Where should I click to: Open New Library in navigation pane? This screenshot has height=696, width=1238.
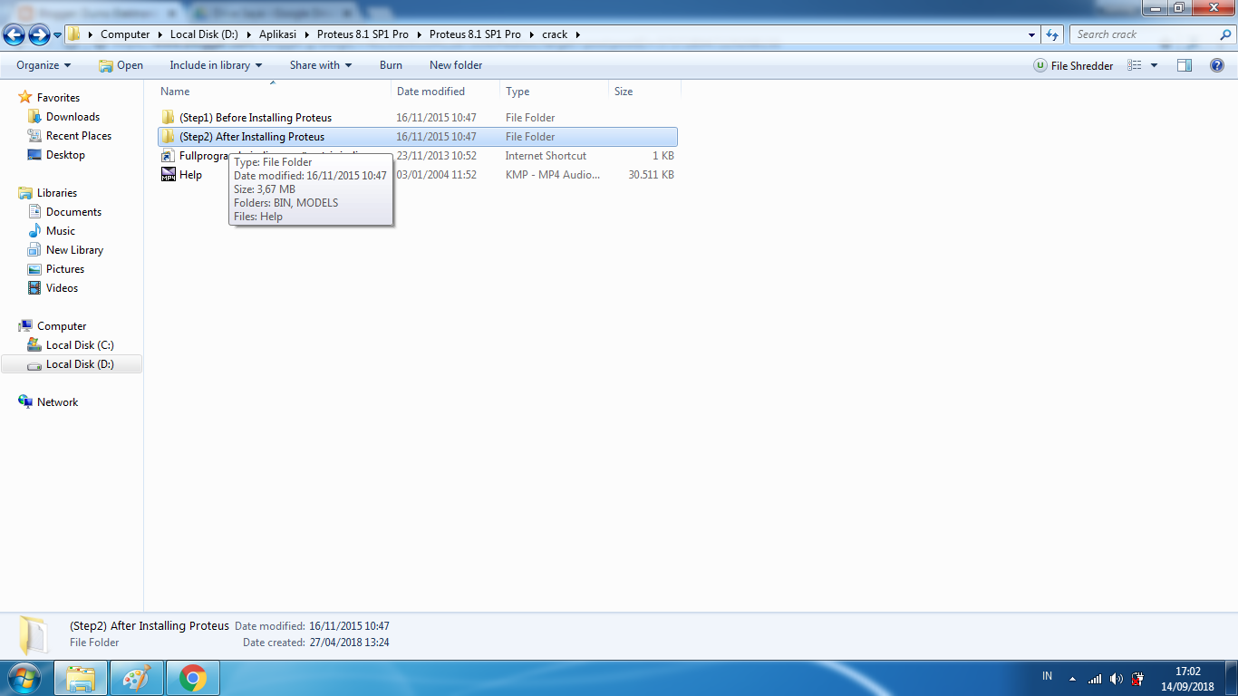[74, 250]
